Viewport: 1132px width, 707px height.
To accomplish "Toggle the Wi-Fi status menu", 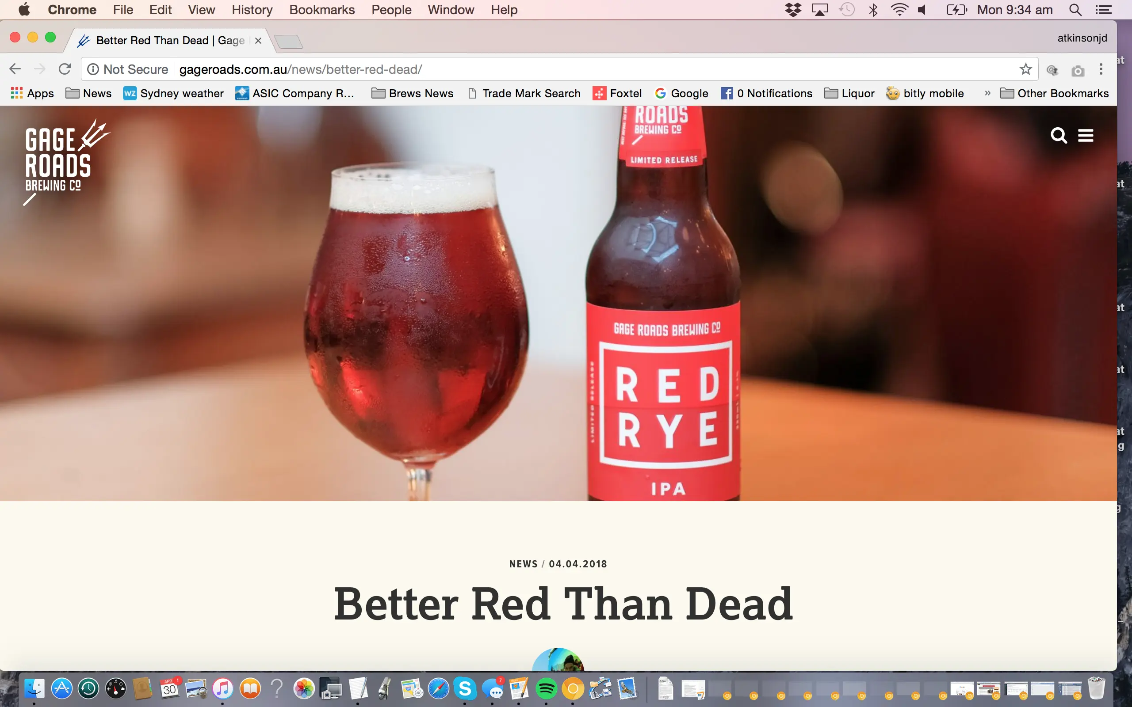I will tap(899, 10).
